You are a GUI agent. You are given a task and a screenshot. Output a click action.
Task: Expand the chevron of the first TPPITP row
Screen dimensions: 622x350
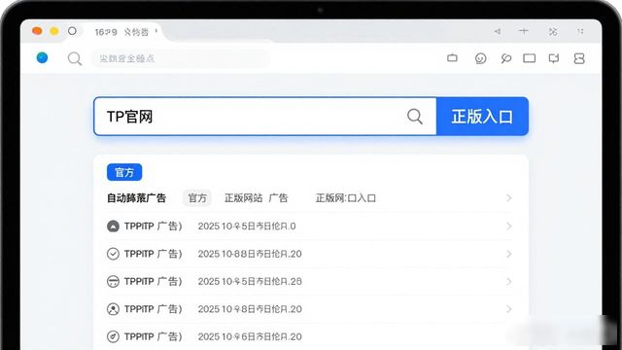(x=509, y=227)
